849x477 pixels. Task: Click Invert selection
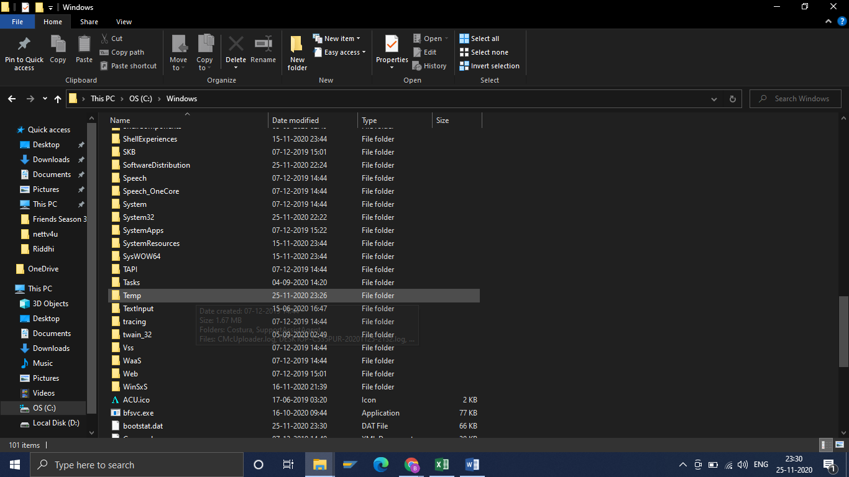click(489, 66)
